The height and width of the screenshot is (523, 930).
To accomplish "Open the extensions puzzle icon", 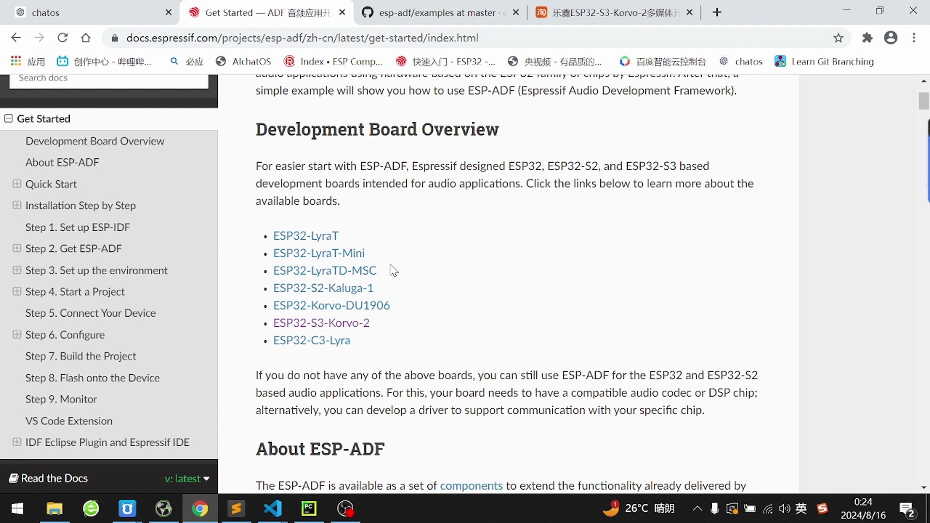I will [x=867, y=38].
